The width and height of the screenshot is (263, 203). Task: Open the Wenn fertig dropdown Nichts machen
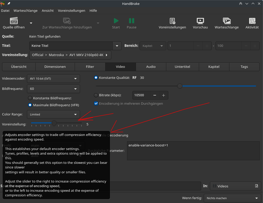(232, 198)
